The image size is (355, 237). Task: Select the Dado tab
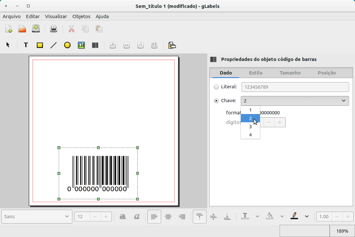pos(226,73)
